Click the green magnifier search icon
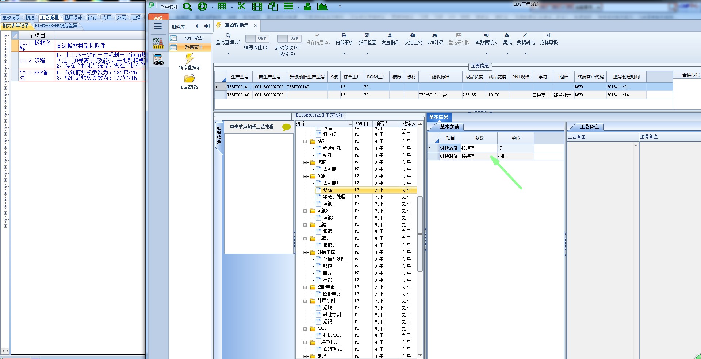Screen dimensions: 701x359 (x=187, y=7)
